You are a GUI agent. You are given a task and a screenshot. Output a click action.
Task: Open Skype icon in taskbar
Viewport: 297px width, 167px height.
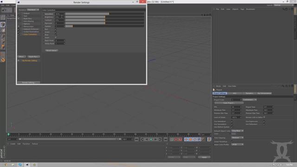pos(20,165)
